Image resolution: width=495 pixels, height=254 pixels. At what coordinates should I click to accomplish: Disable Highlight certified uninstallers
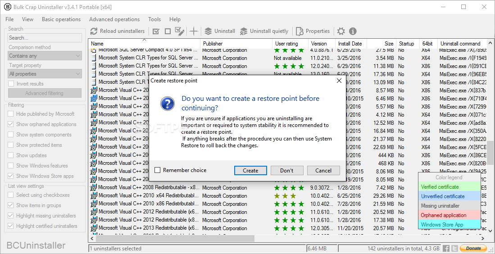point(11,226)
